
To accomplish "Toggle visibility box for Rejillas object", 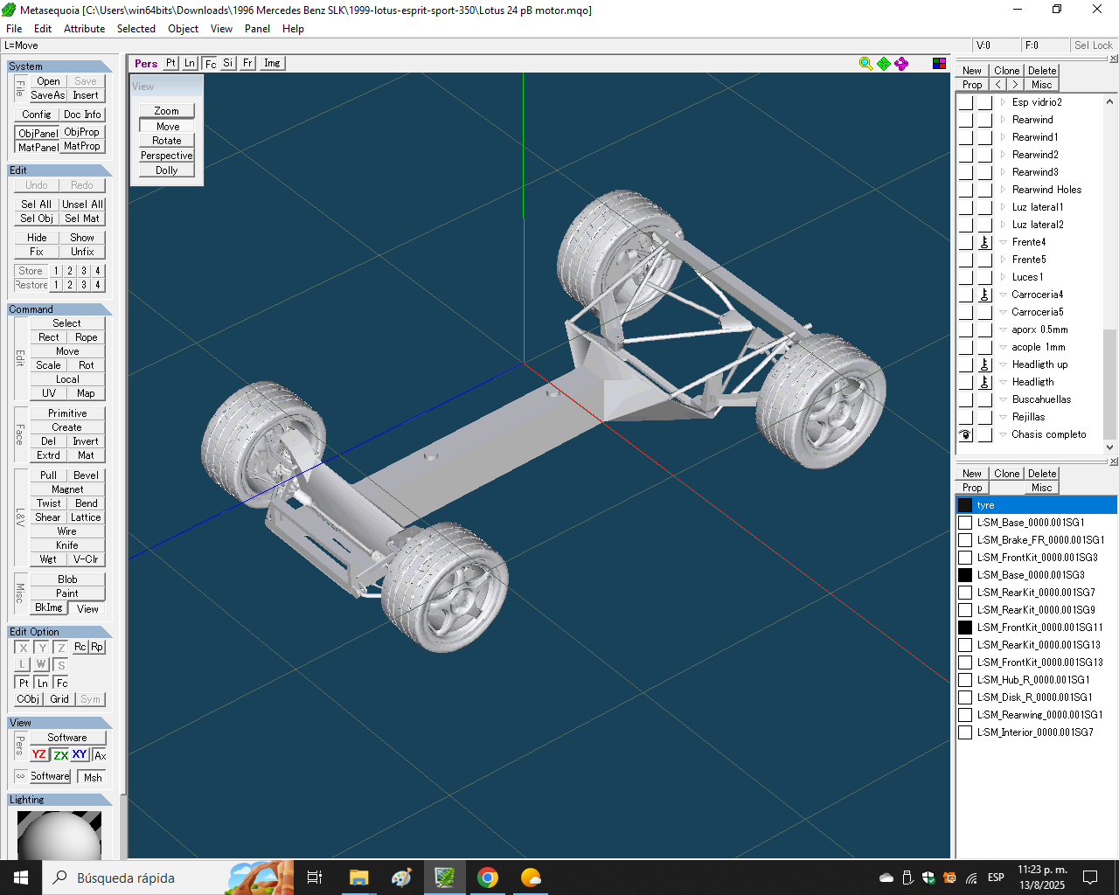I will pyautogui.click(x=965, y=417).
